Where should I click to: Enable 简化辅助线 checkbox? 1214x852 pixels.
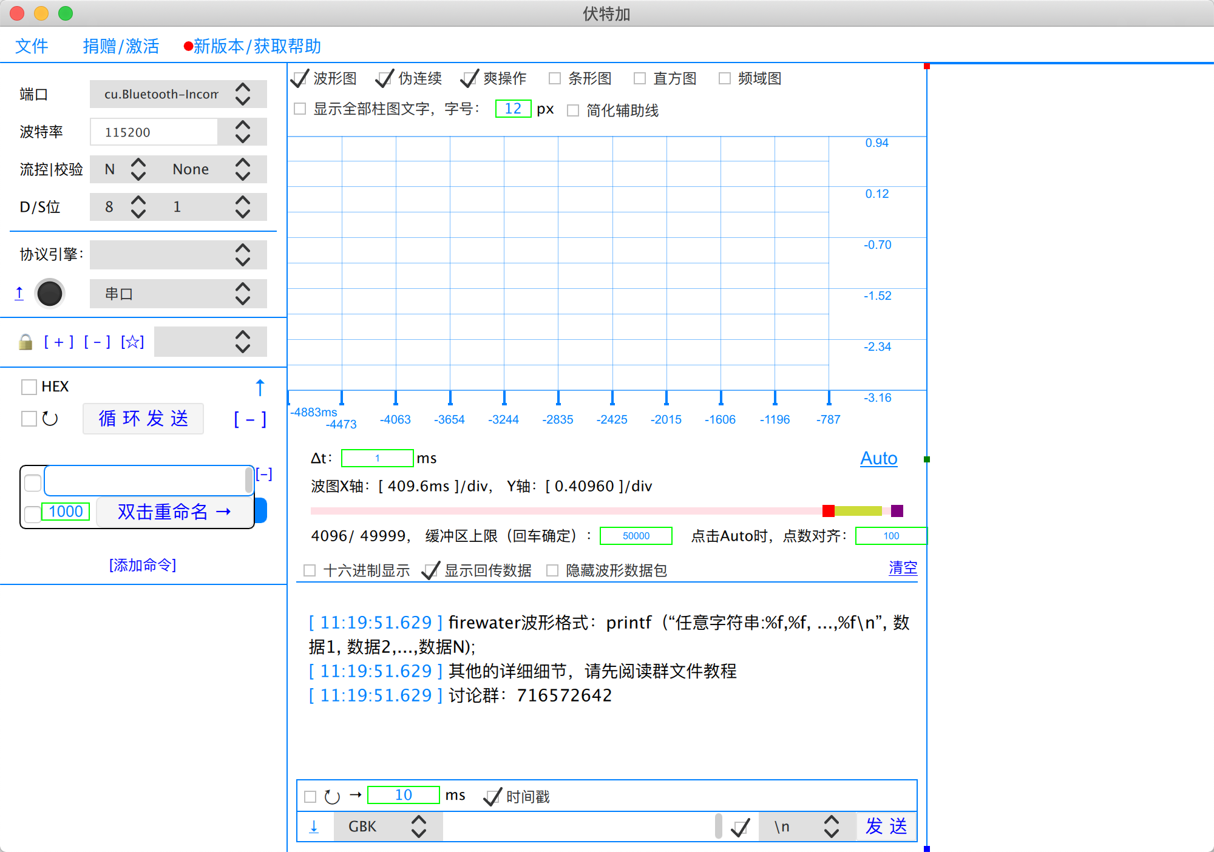[x=572, y=110]
